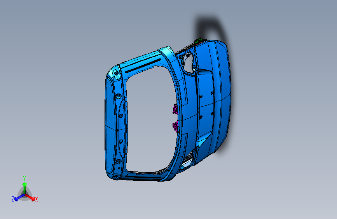Viewport: 337px width, 219px height.
Task: Click the blue Z axis of the triad
Action: [19, 198]
